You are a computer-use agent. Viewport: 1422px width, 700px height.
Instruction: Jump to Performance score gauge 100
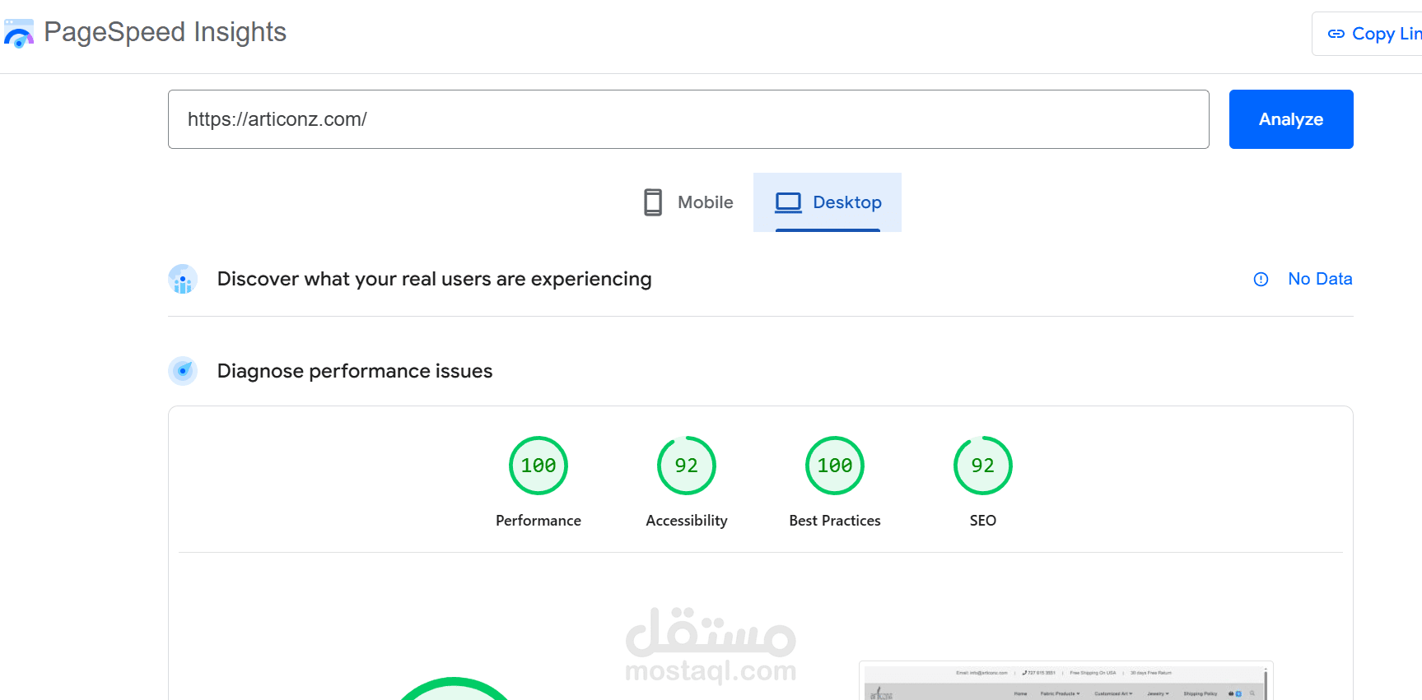[x=538, y=466]
